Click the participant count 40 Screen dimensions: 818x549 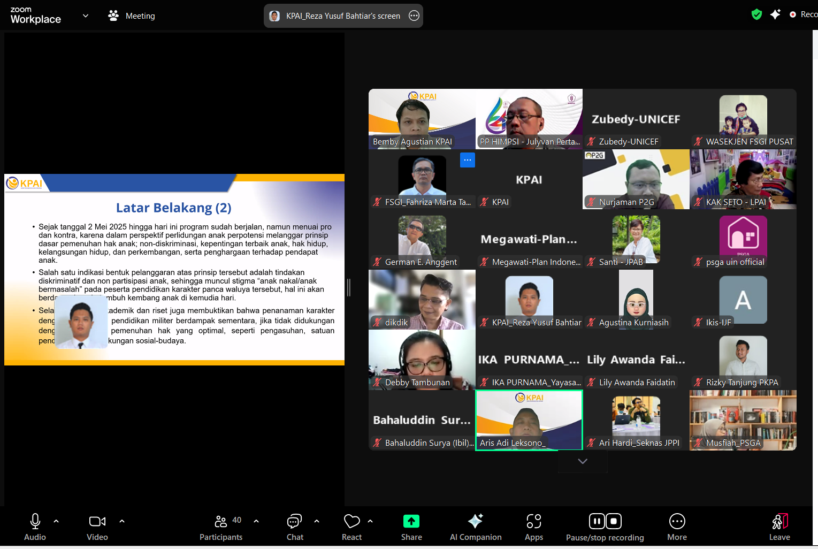point(237,520)
